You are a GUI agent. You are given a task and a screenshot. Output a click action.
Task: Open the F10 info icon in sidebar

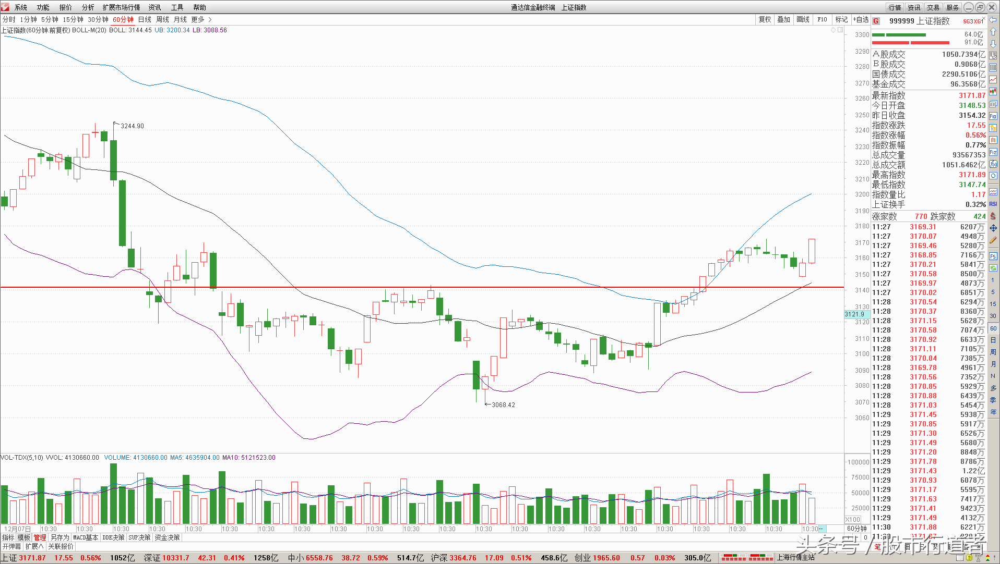click(993, 116)
